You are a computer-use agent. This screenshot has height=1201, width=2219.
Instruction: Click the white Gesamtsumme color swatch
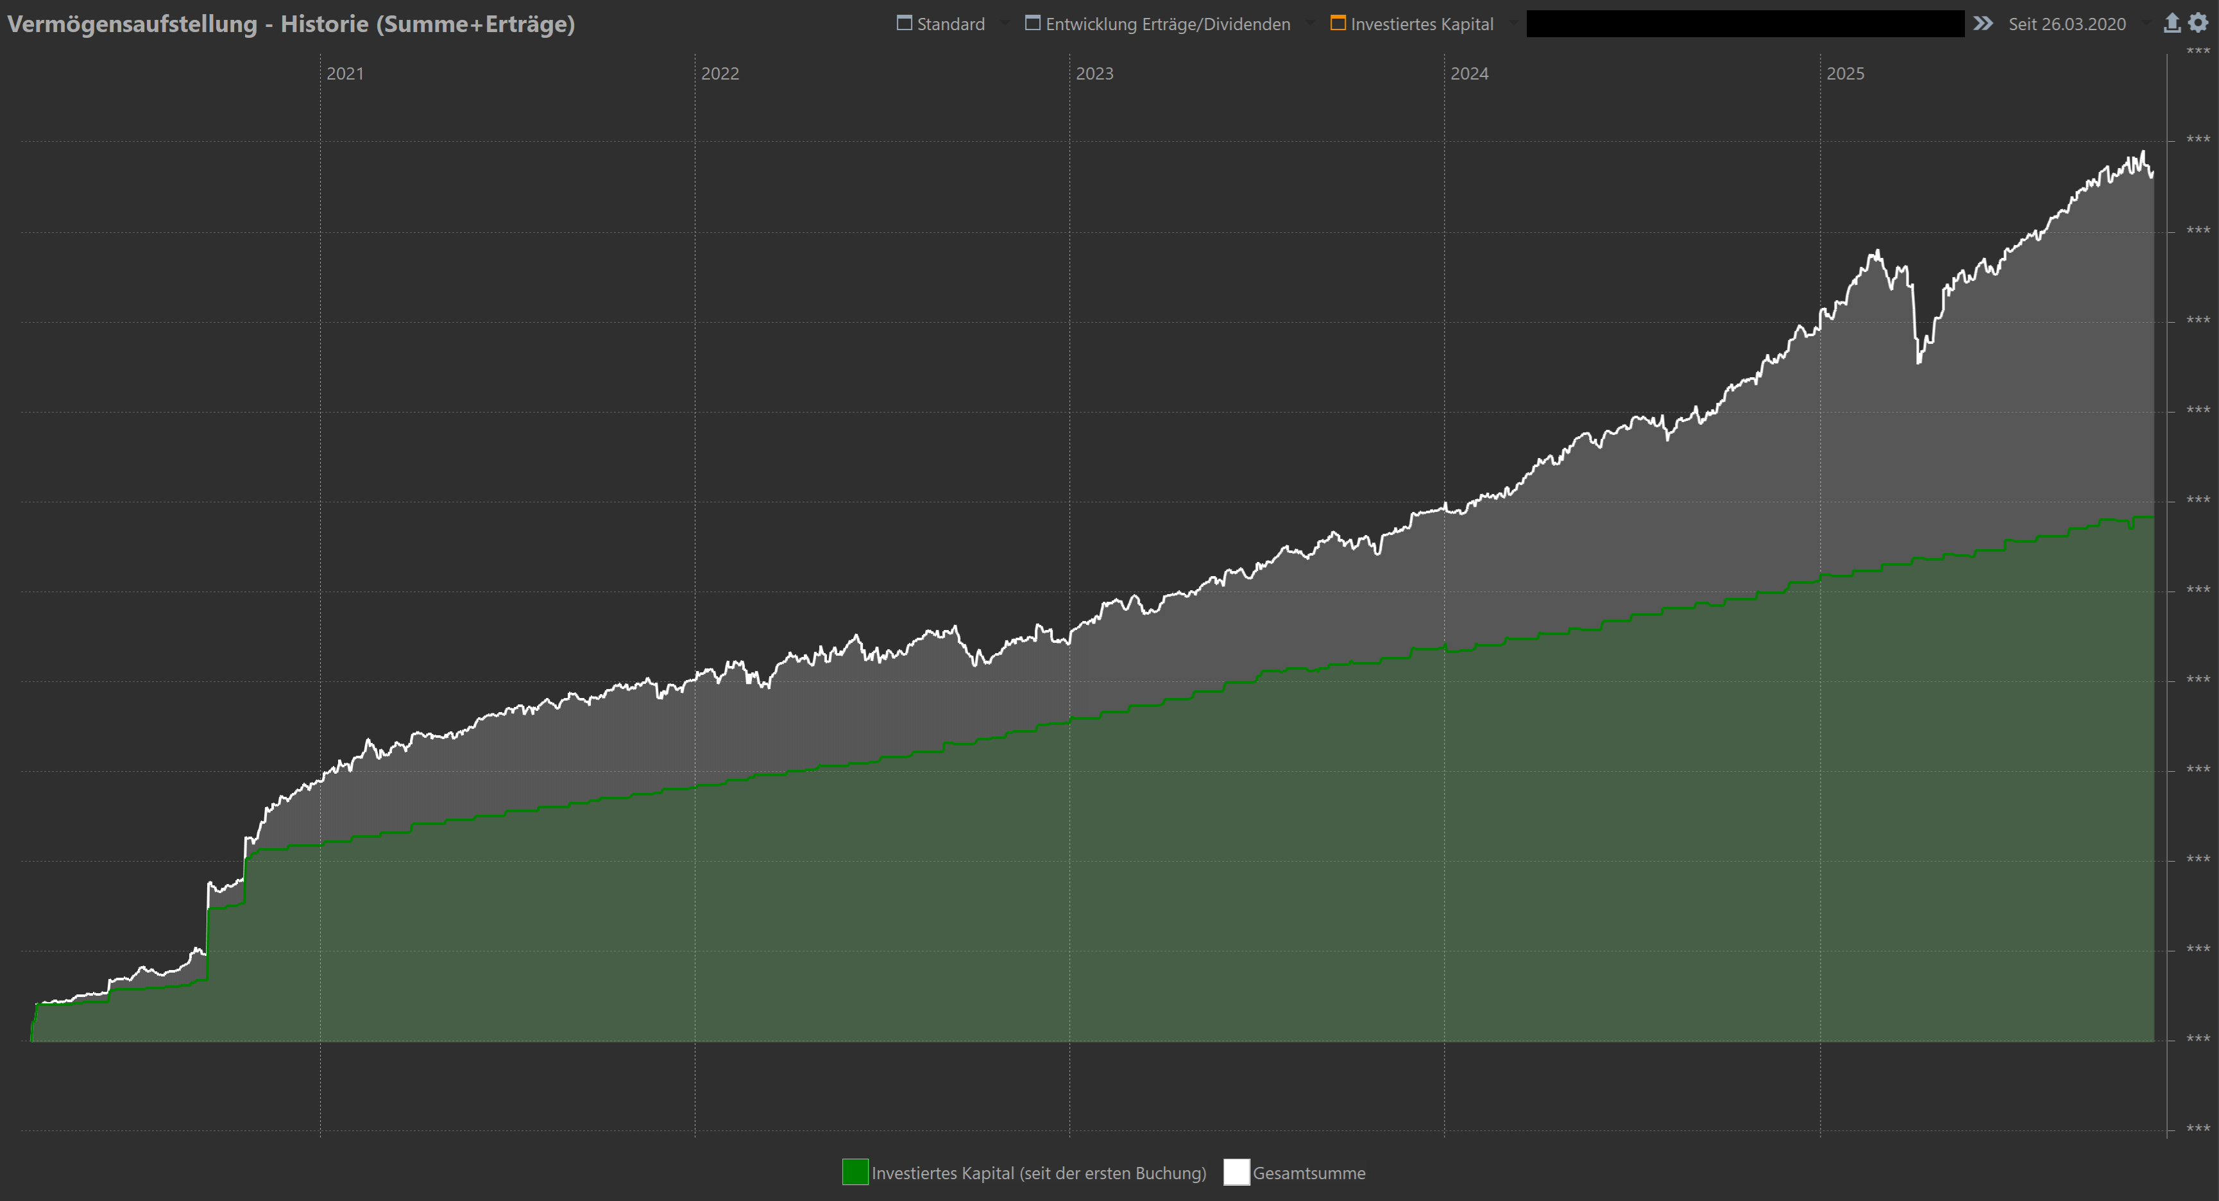coord(1236,1171)
